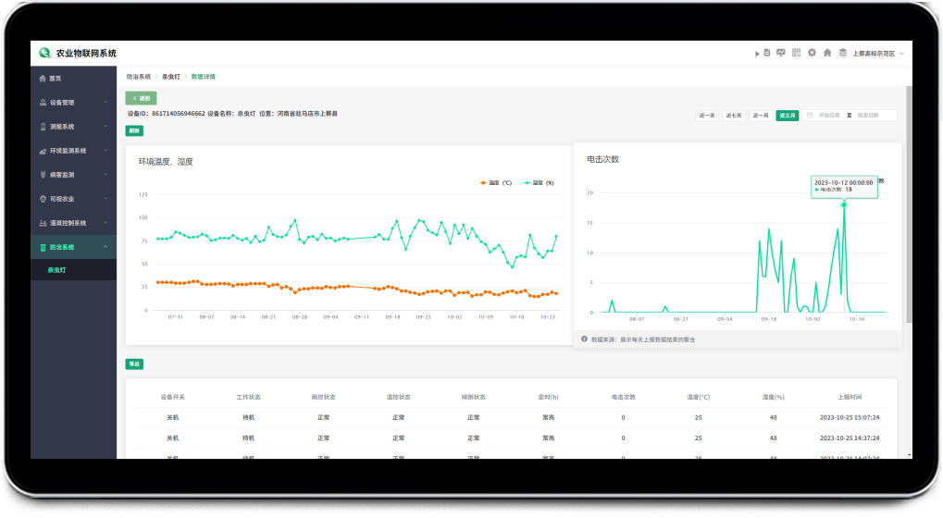The image size is (943, 518).
Task: Click the calendar icon in date range
Action: (x=810, y=116)
